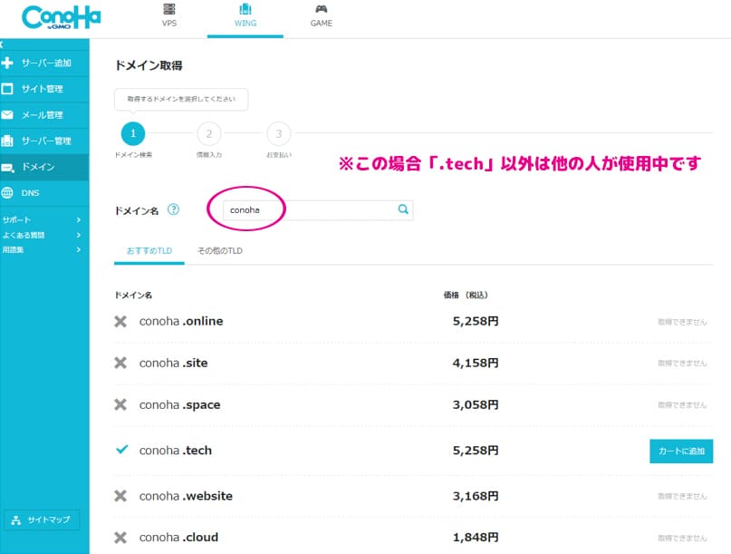Click the X icon for conoha.cloud
This screenshot has height=554, width=731.
pyautogui.click(x=120, y=538)
